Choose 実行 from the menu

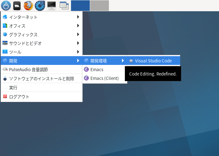point(42,88)
